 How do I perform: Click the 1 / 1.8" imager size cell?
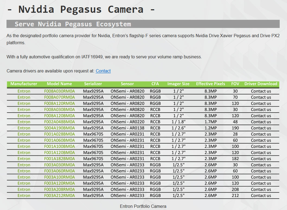178,122
